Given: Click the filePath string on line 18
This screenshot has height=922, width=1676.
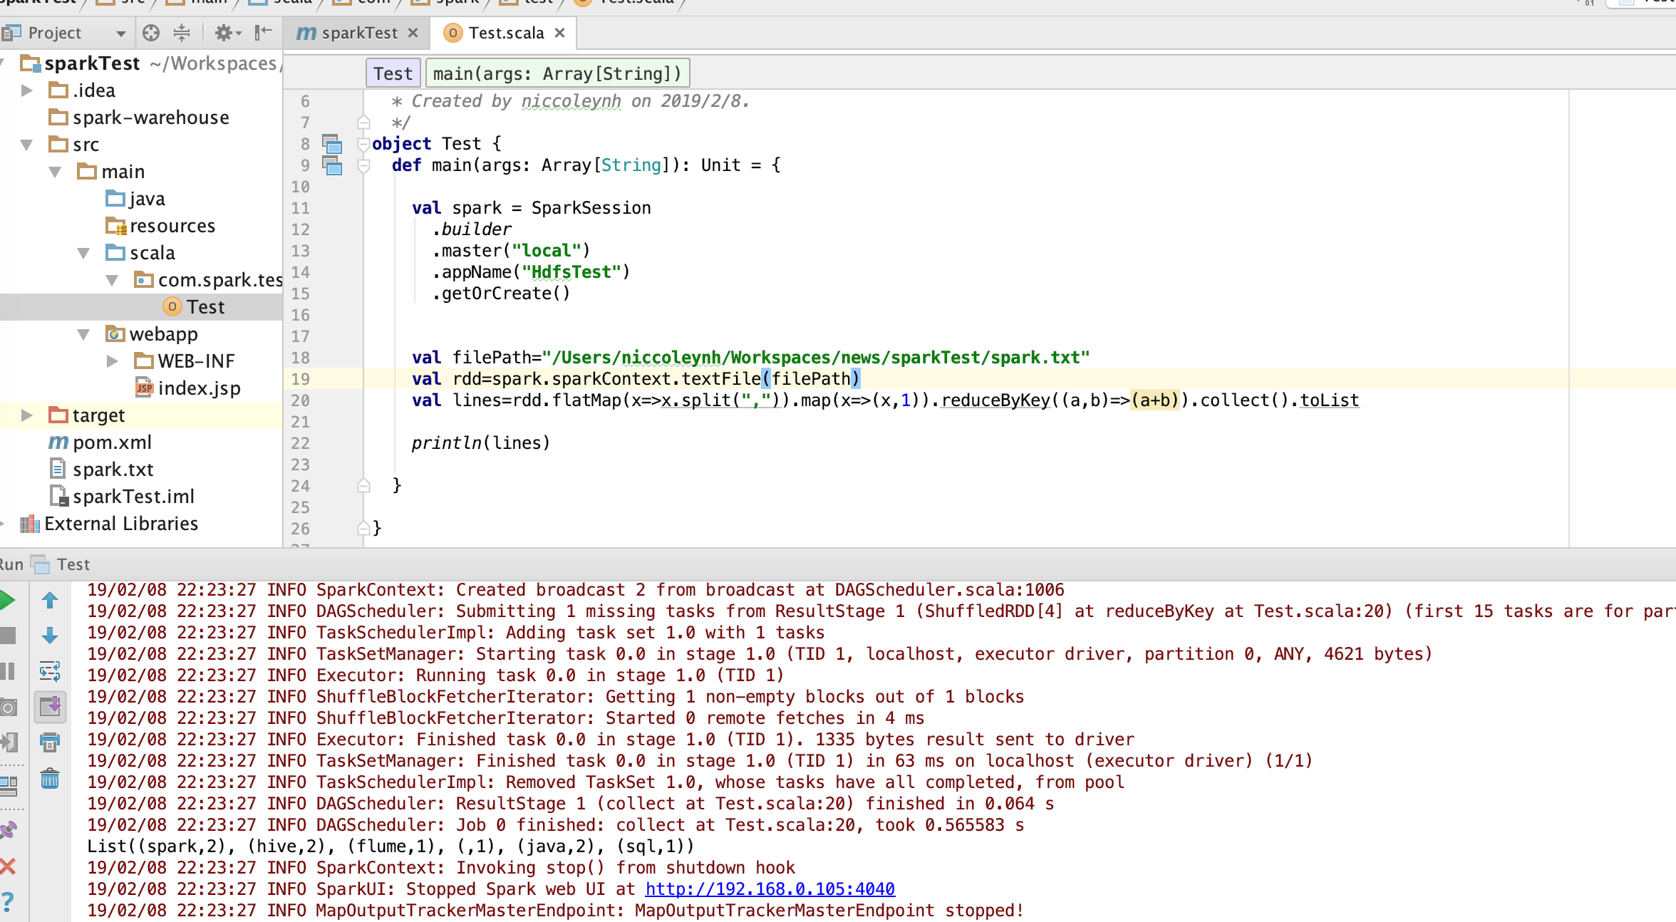Looking at the screenshot, I should (816, 358).
